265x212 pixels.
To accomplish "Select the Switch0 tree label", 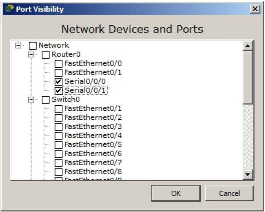I will 66,99.
